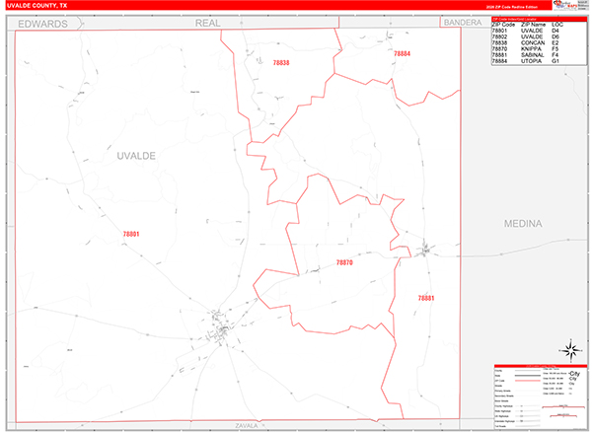Screen dimensions: 592x432
Task: Select the EDWARDS county label
Action: (x=43, y=24)
